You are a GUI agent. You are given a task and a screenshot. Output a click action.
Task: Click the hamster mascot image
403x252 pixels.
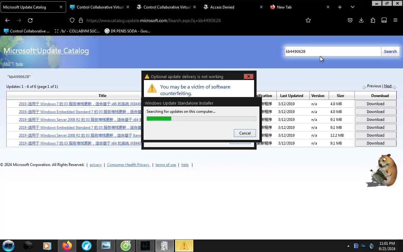[382, 170]
